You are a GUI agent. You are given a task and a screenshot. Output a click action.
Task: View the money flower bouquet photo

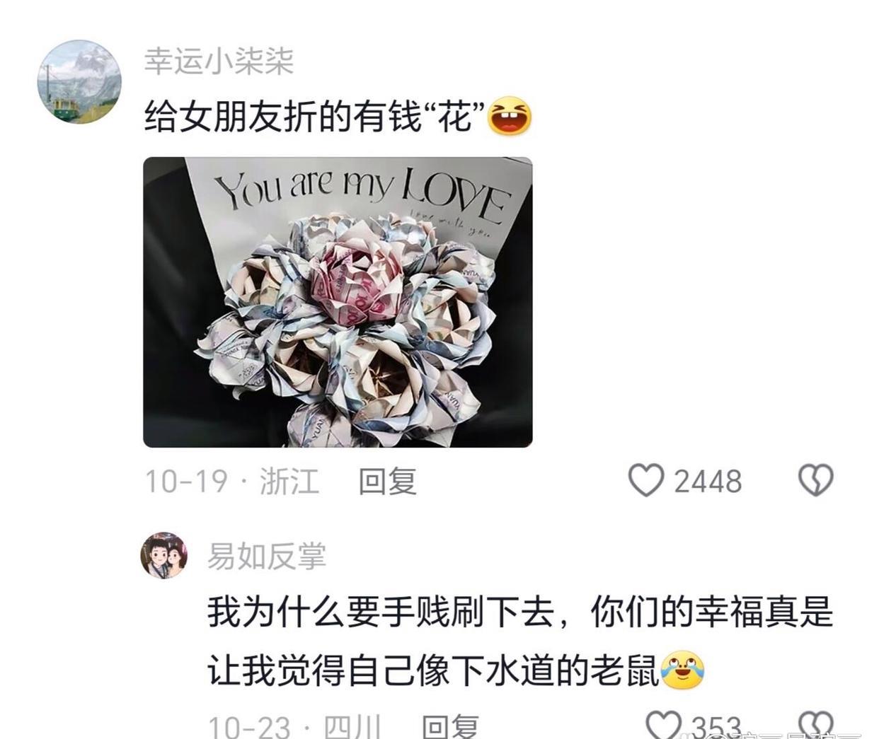(x=338, y=302)
